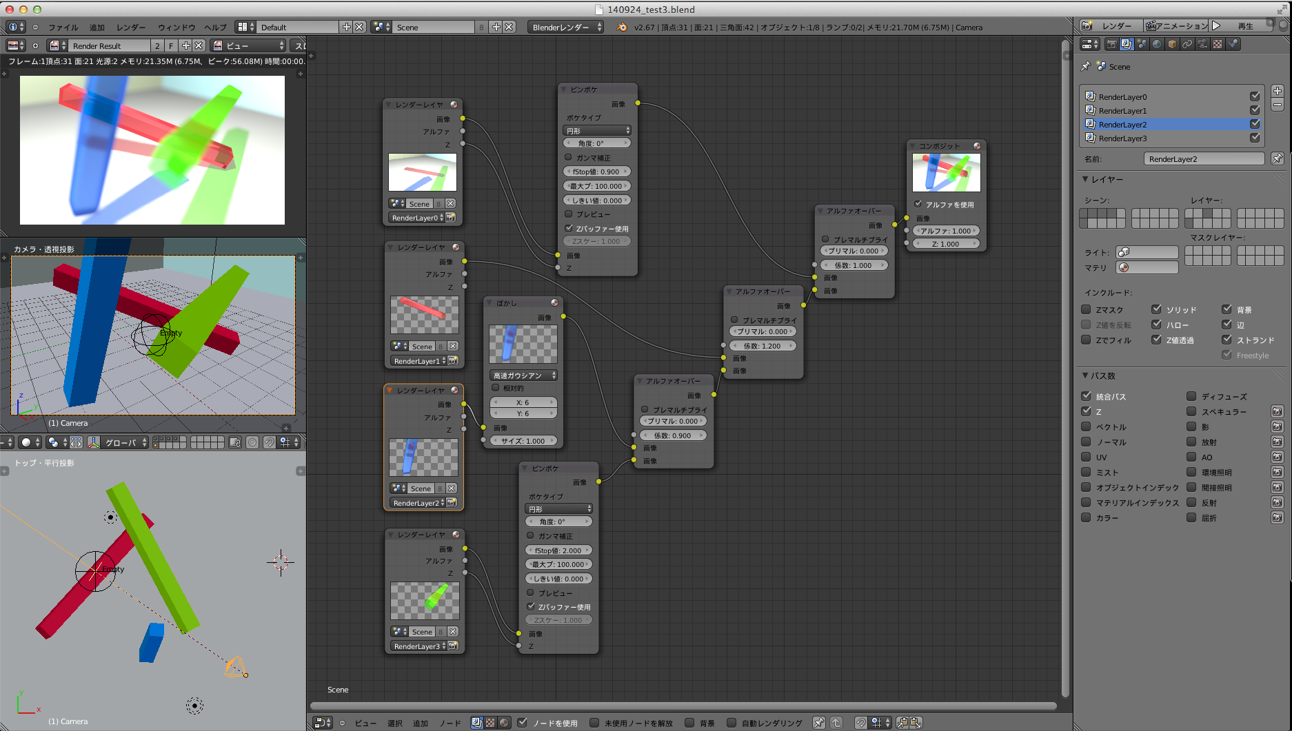Toggle Zバッファー使用 in upper ピンボケ node
This screenshot has height=731, width=1292.
click(569, 228)
